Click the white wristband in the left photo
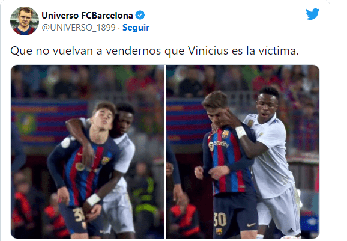This screenshot has height=241, width=347. click(94, 199)
